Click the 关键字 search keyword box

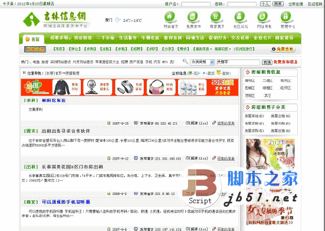pos(238,62)
